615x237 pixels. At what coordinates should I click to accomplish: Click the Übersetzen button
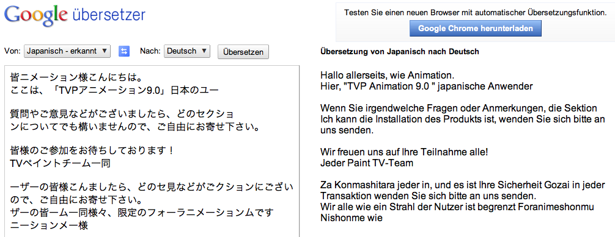[x=243, y=52]
